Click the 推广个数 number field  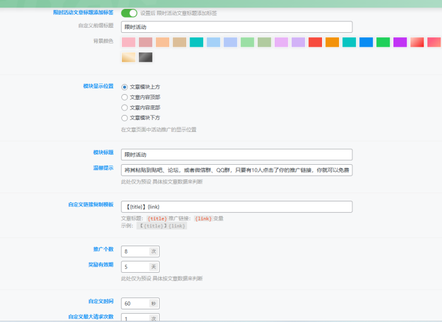(x=135, y=251)
